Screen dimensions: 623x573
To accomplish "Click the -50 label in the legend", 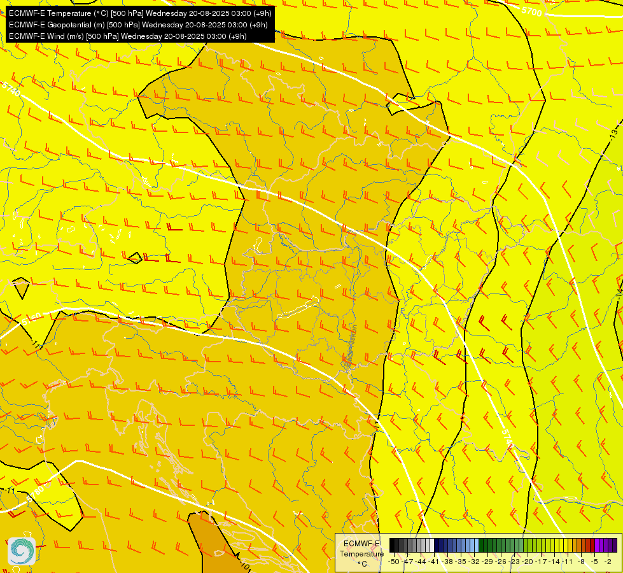I will point(394,562).
